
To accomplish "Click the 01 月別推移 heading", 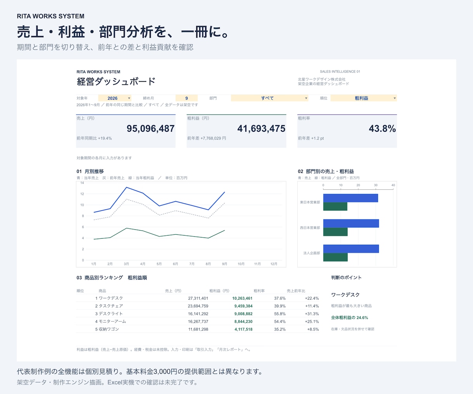I will coord(90,171).
